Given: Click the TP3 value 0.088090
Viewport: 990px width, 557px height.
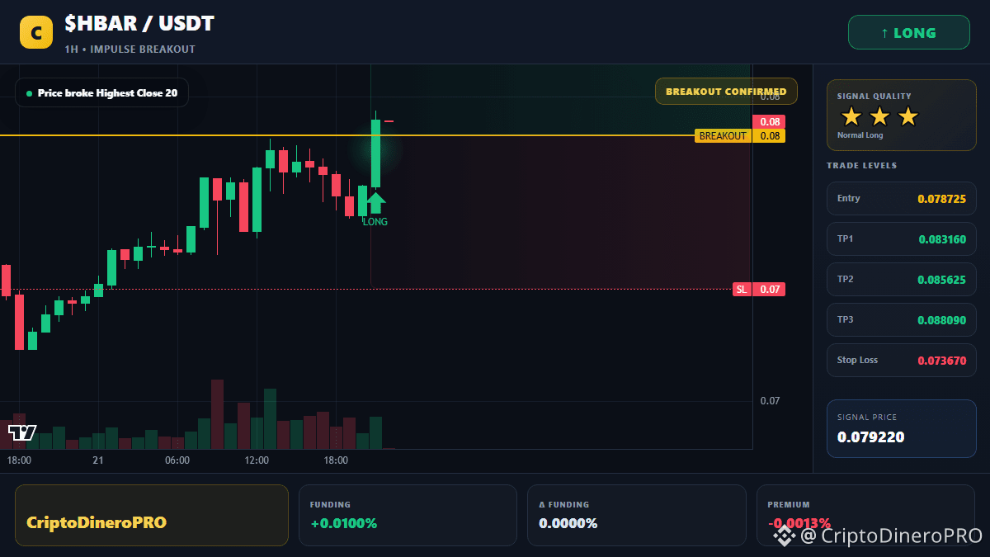Looking at the screenshot, I should pyautogui.click(x=941, y=320).
